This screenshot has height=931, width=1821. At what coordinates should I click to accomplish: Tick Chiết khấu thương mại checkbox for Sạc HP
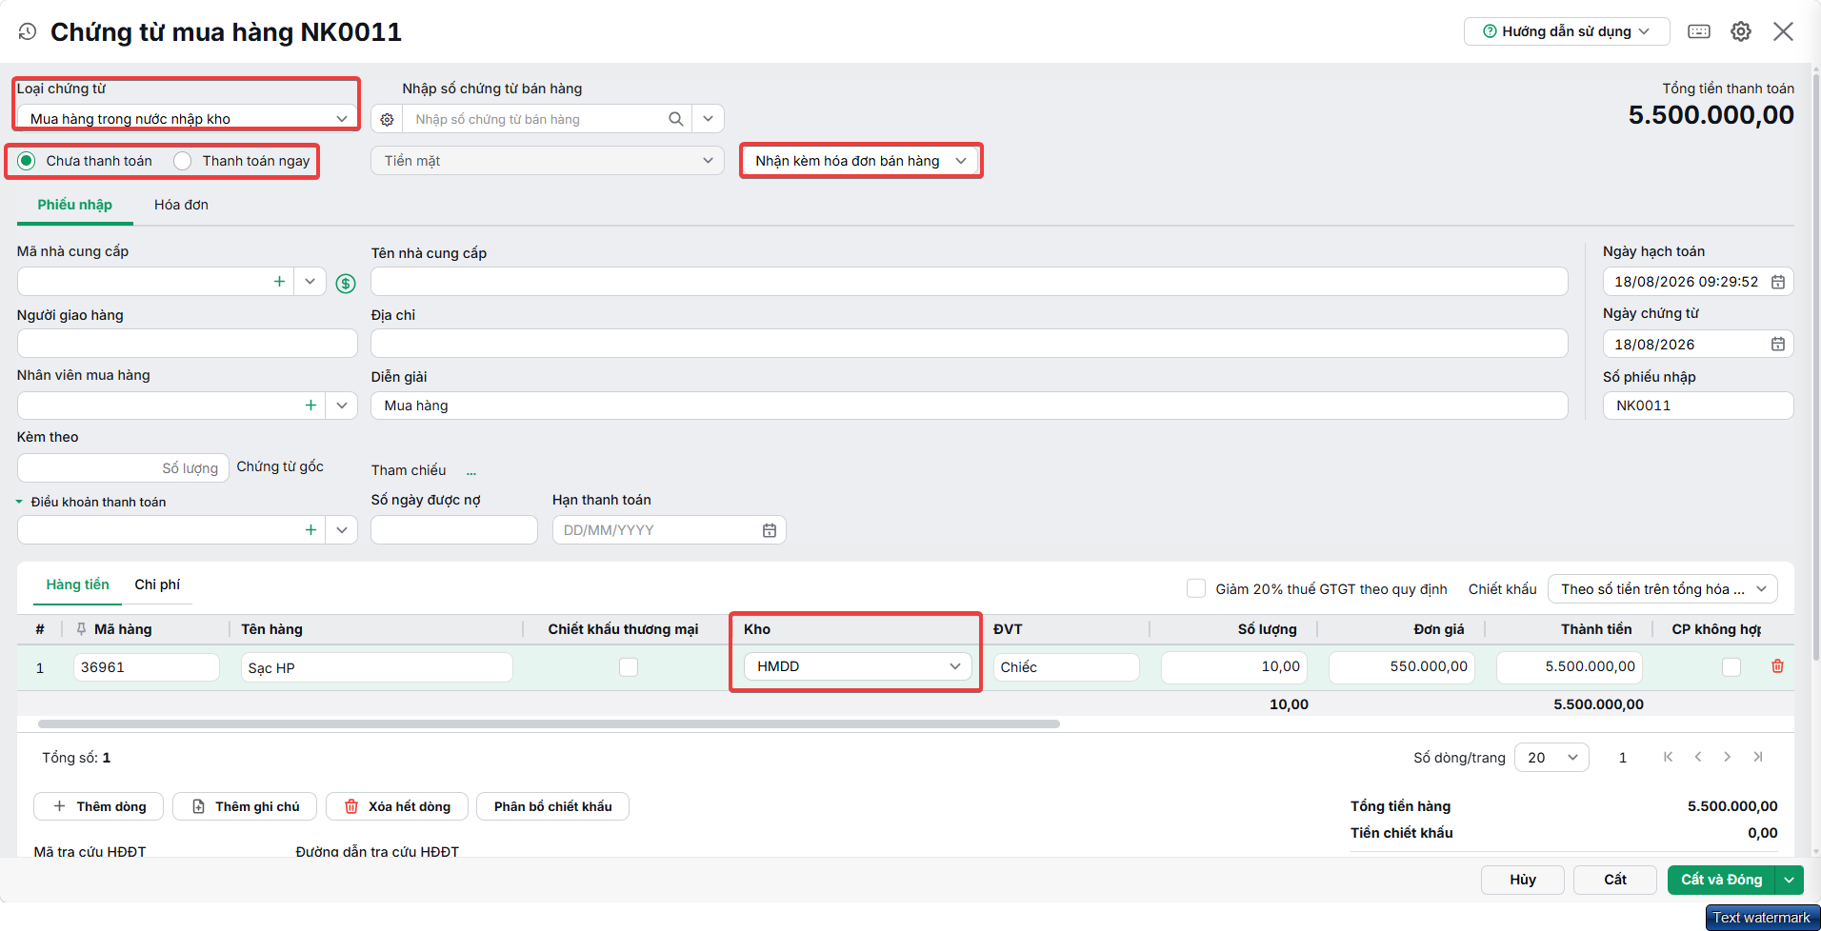point(629,667)
